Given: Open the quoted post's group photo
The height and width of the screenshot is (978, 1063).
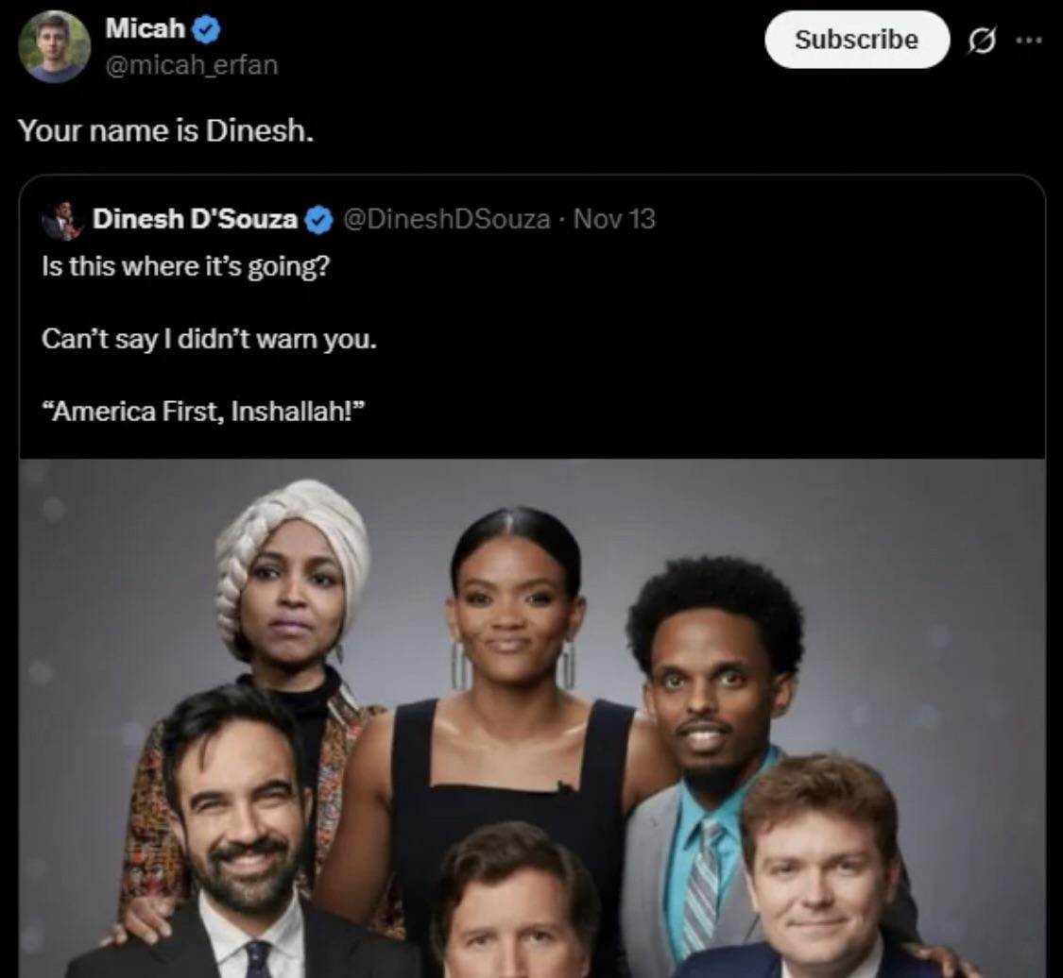Looking at the screenshot, I should pos(532,717).
